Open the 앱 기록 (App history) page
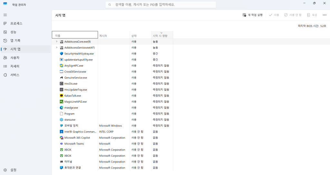The height and width of the screenshot is (175, 330). (26, 41)
